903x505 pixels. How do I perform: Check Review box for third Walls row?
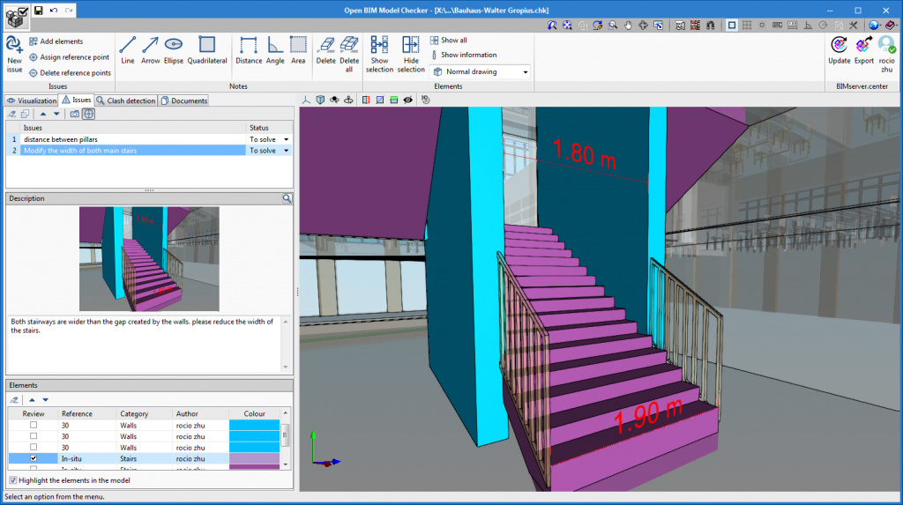click(34, 447)
